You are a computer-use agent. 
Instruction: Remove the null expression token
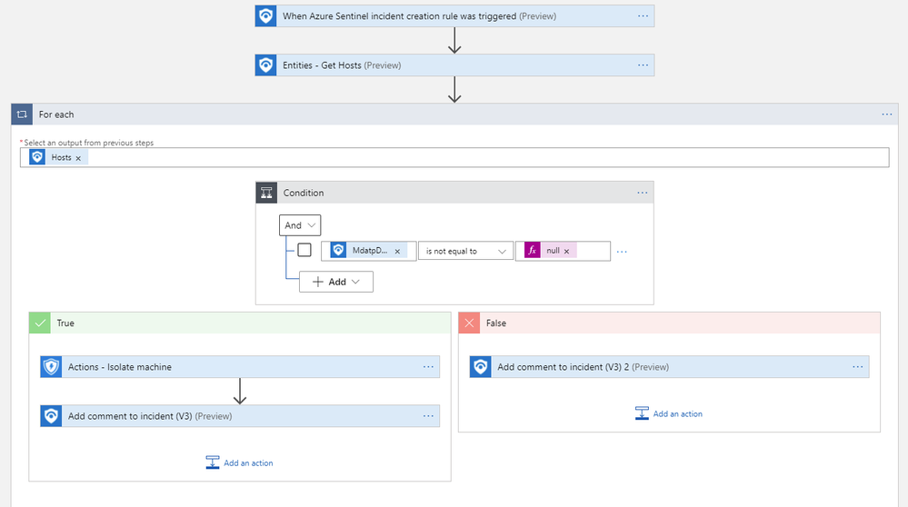[566, 251]
